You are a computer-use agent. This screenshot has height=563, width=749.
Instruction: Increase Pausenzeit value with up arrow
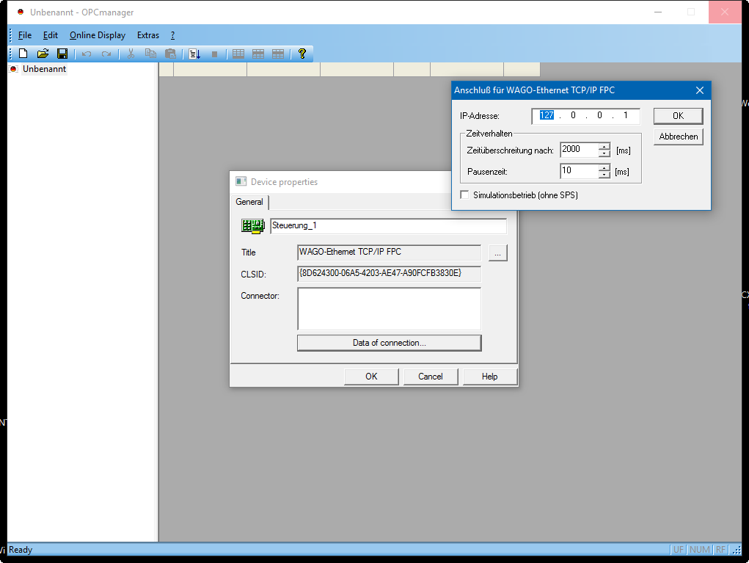(x=604, y=167)
